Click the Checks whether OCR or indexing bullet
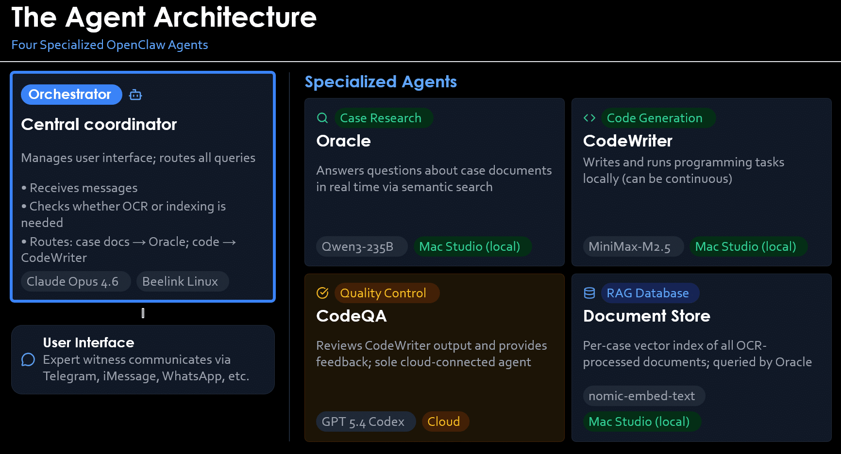This screenshot has height=454, width=841. coord(123,214)
